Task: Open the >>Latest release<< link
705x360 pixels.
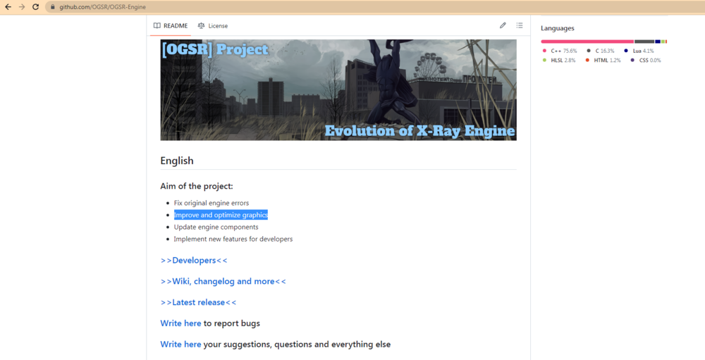Action: 198,302
